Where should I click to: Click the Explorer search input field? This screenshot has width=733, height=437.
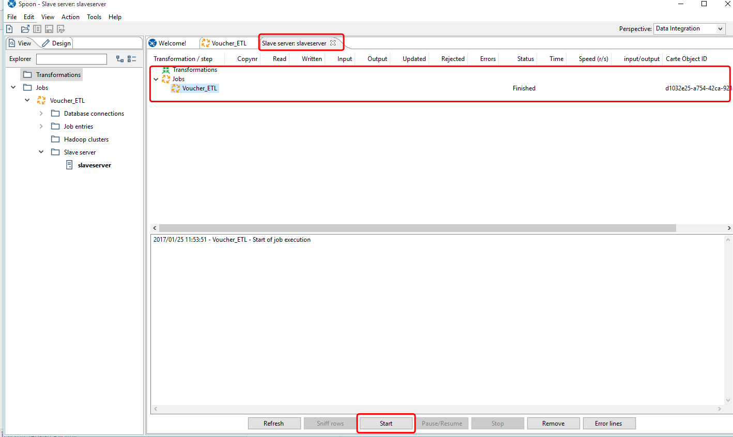click(x=71, y=59)
